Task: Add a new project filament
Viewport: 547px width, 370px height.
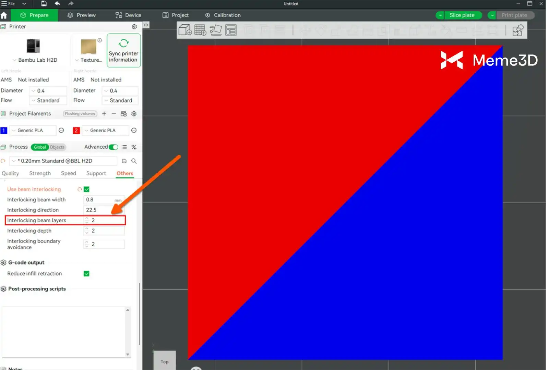Action: pyautogui.click(x=104, y=114)
